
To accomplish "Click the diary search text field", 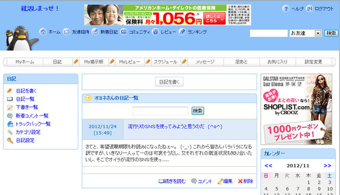I will click(160, 111).
